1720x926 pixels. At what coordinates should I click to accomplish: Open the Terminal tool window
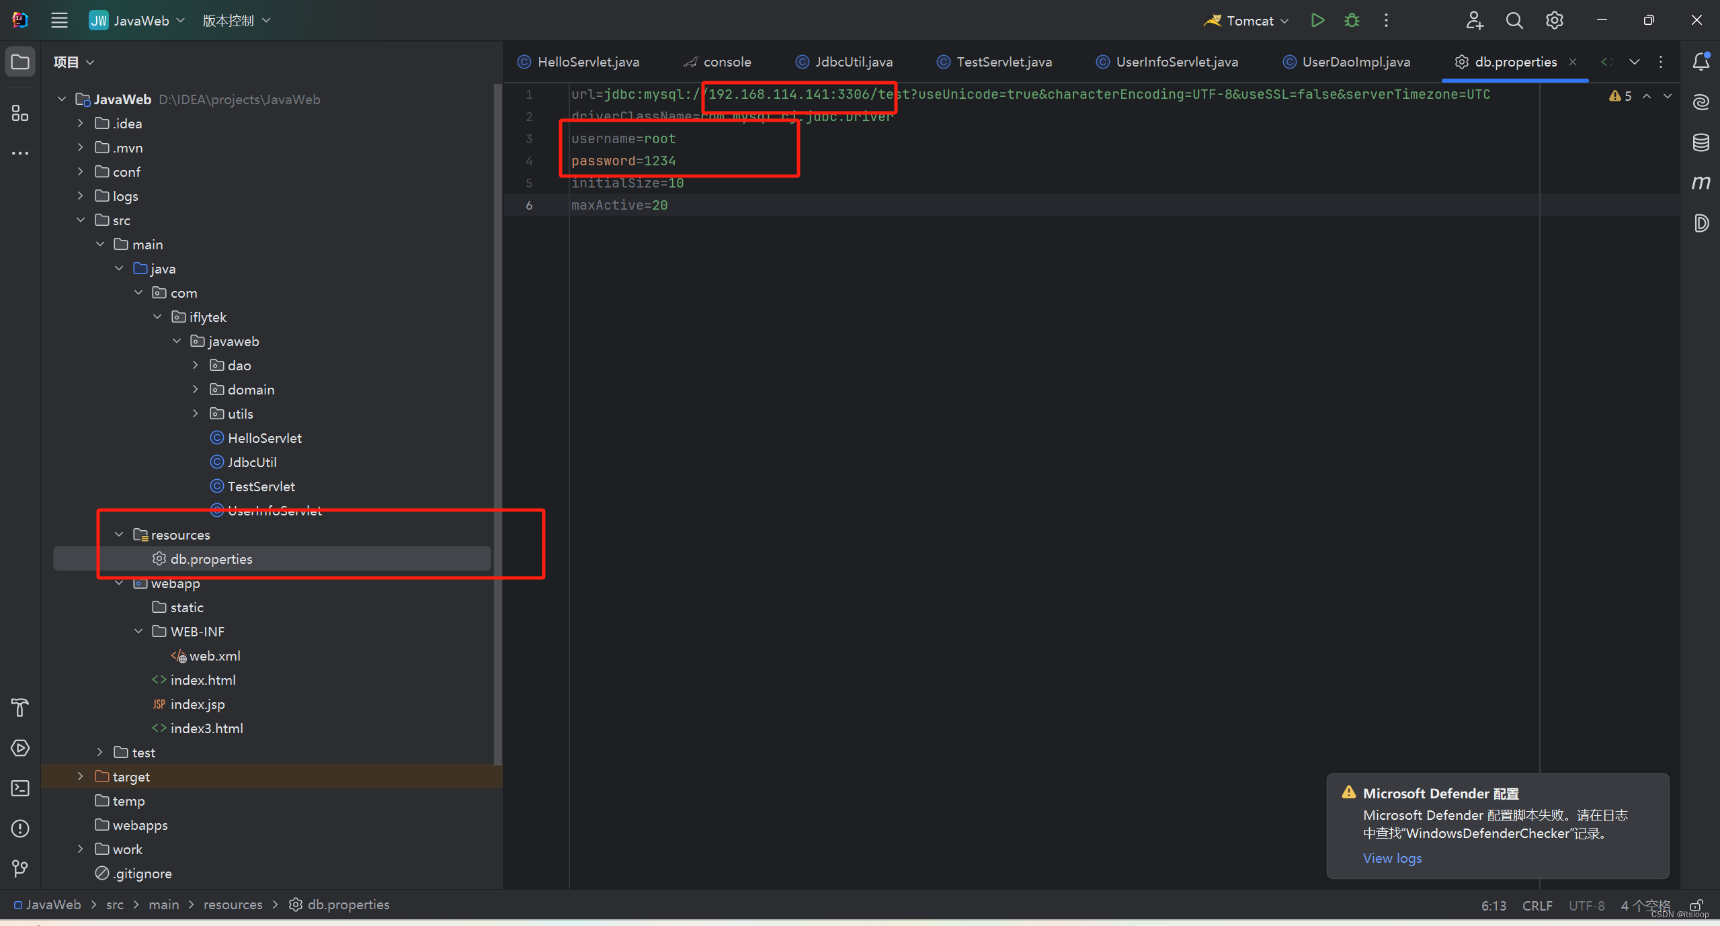click(x=20, y=788)
